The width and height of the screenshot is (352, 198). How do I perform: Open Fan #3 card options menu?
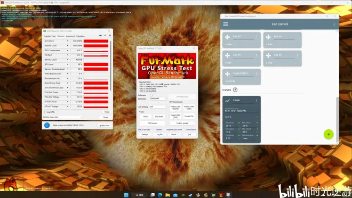257,37
